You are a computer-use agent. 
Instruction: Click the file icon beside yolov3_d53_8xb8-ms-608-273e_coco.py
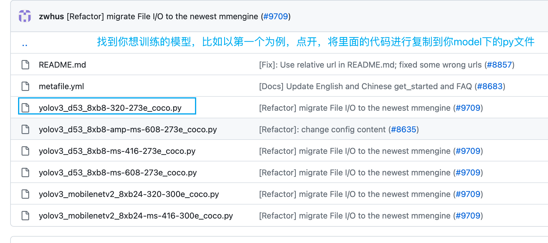tap(25, 172)
